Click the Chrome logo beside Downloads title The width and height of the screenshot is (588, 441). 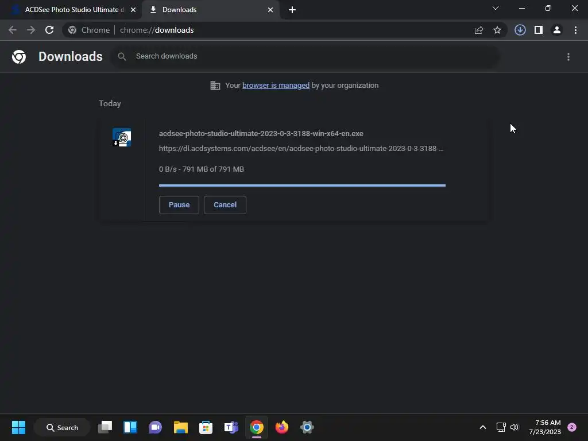(x=19, y=57)
